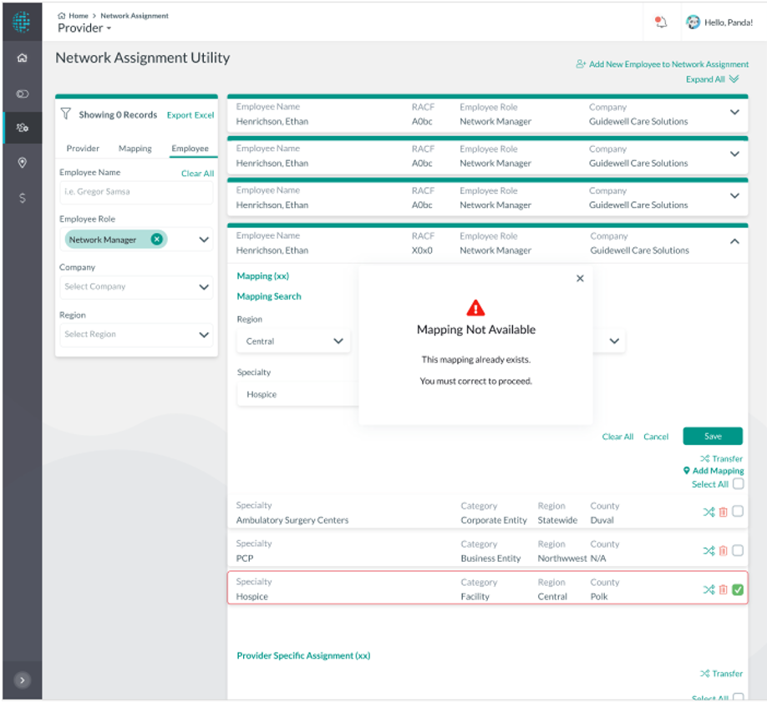This screenshot has width=767, height=702.
Task: Click the red warning triangle icon
Action: (x=475, y=308)
